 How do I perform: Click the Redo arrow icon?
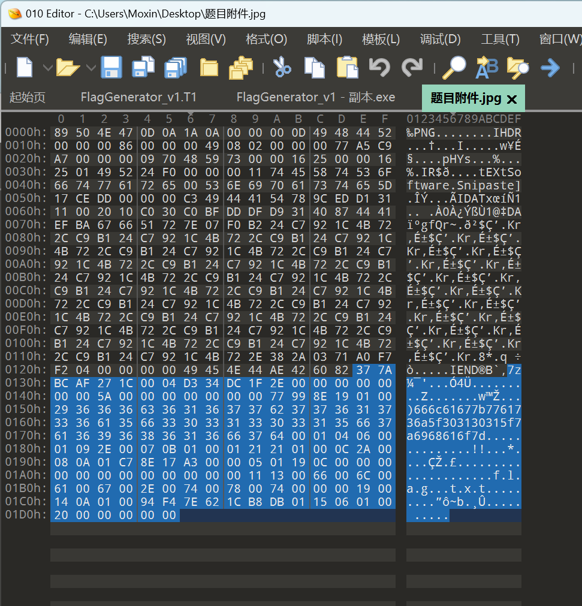point(412,67)
